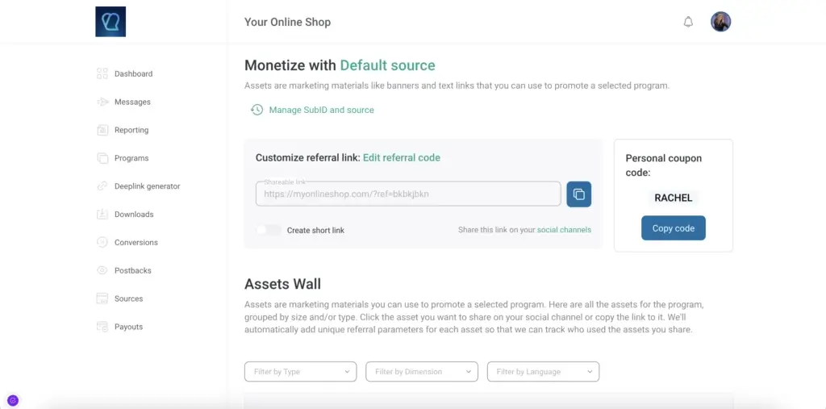
Task: Click the Shareable link input field
Action: click(x=408, y=194)
